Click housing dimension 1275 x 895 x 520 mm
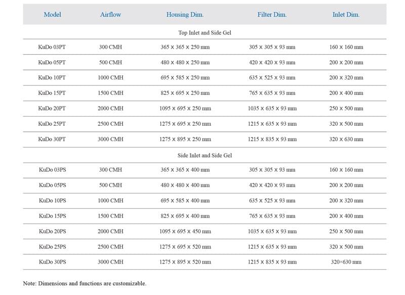This screenshot has height=295, width=405. (185, 262)
